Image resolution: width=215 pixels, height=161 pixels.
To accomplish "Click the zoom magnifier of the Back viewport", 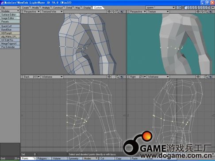I will point(117,77).
